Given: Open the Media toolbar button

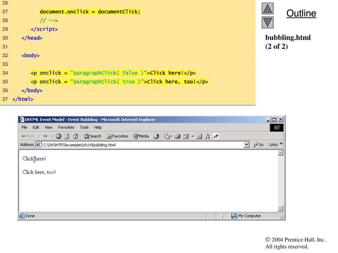Looking at the screenshot, I should click(x=141, y=136).
